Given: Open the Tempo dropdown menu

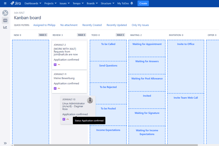Looking at the screenshot, I should pos(78,3).
